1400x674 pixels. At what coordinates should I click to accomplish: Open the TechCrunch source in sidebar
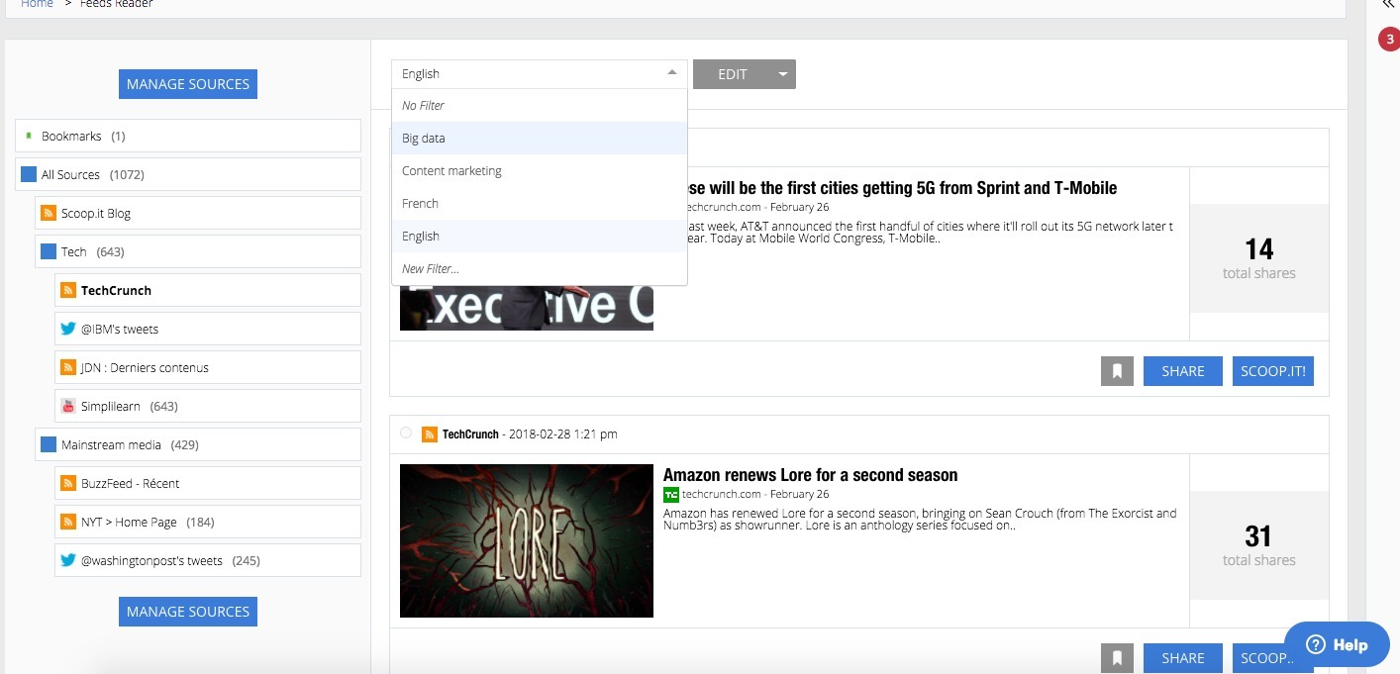tap(208, 290)
